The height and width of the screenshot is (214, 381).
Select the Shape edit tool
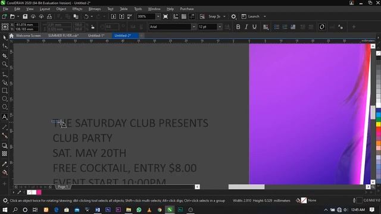pos(4,46)
